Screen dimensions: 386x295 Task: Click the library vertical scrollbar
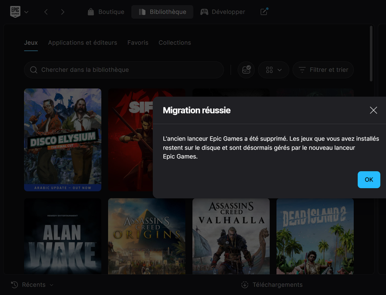click(371, 54)
